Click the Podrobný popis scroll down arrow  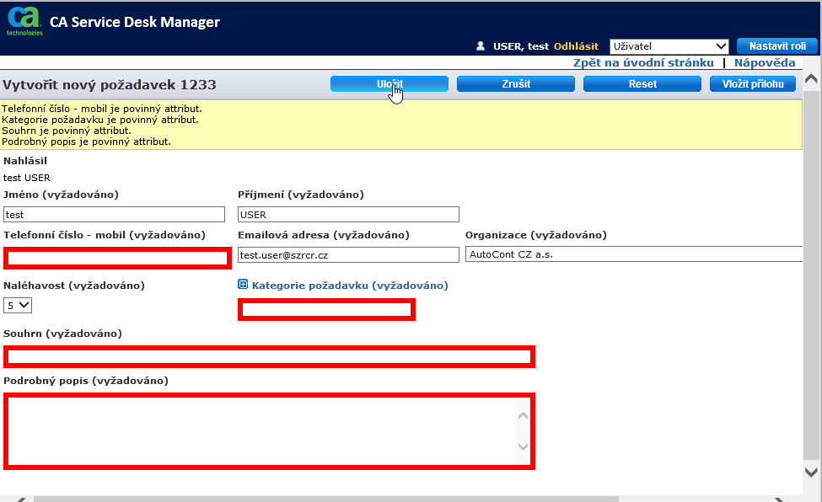tap(524, 446)
